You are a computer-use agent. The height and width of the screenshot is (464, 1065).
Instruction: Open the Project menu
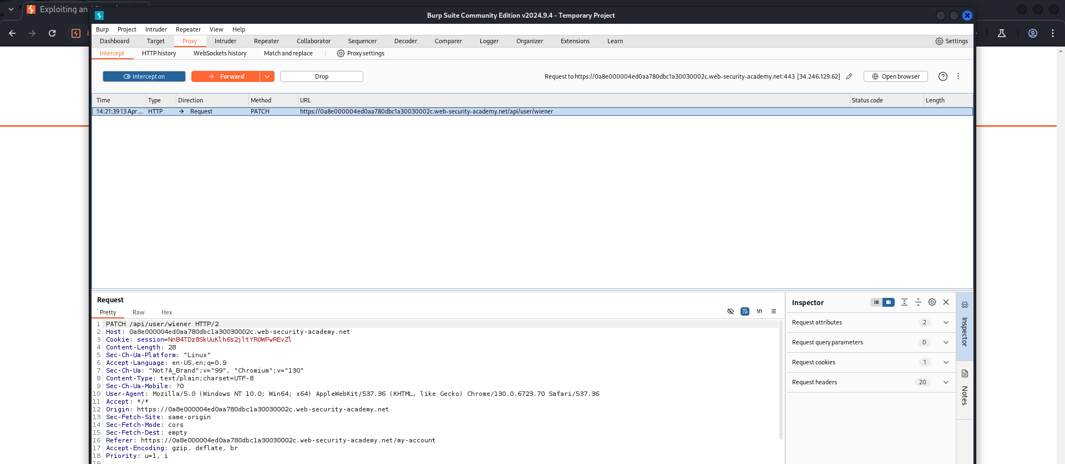126,29
